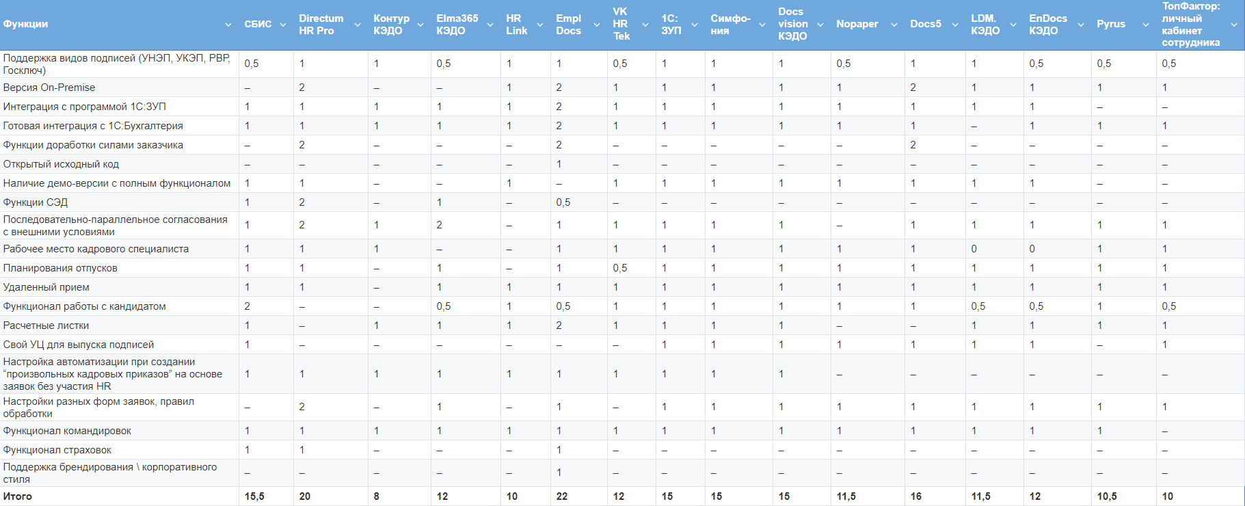Click the Итого value 10,5 under Pyrus
1245x506 pixels.
pyautogui.click(x=1107, y=496)
